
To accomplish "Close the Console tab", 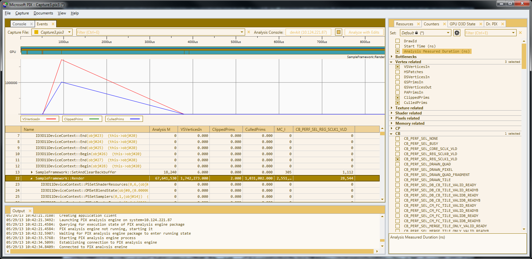I will pyautogui.click(x=31, y=24).
